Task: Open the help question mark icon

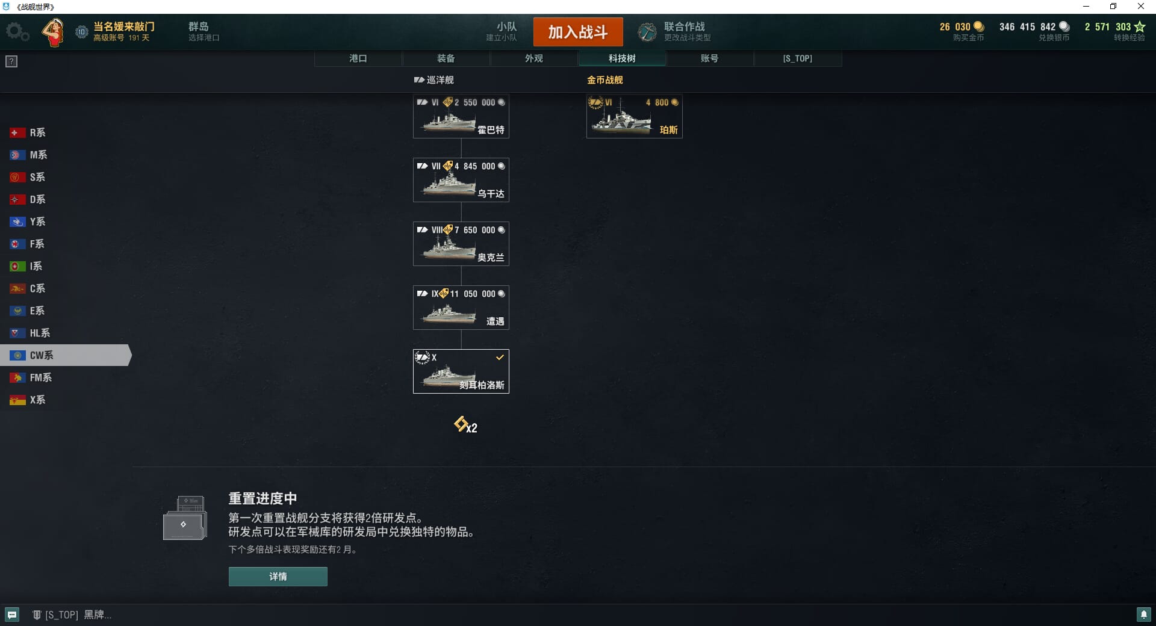Action: click(x=11, y=61)
